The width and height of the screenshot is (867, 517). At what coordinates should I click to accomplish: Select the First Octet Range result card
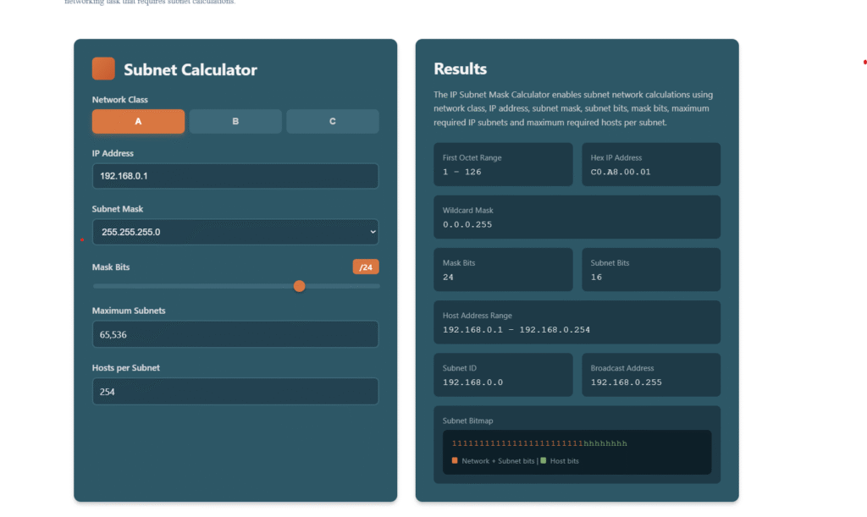(503, 164)
